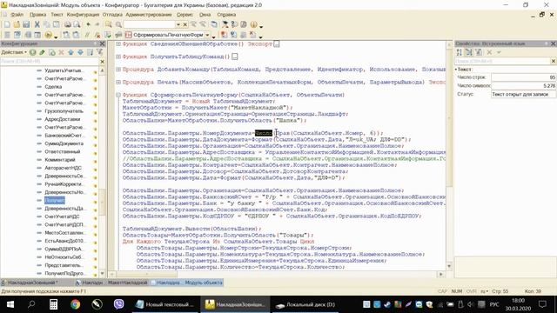Open the ru language dropdown in status bar
The height and width of the screenshot is (313, 557).
click(x=485, y=291)
